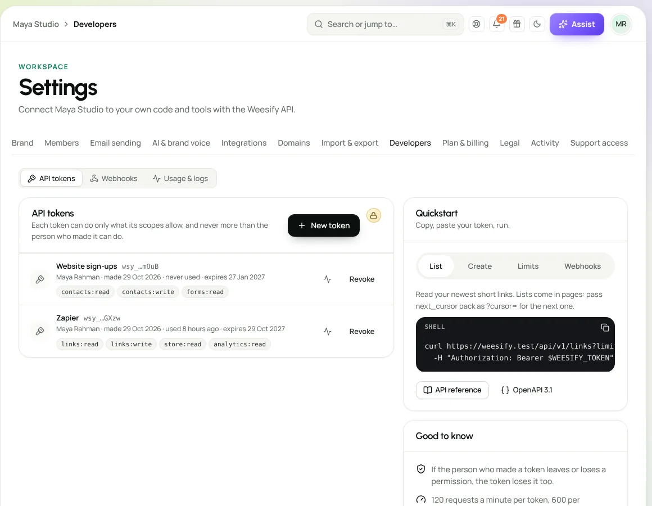Image resolution: width=652 pixels, height=506 pixels.
Task: Open the Assist panel
Action: [577, 24]
